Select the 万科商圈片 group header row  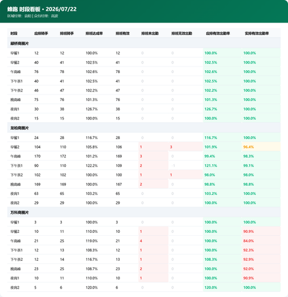tap(144, 213)
